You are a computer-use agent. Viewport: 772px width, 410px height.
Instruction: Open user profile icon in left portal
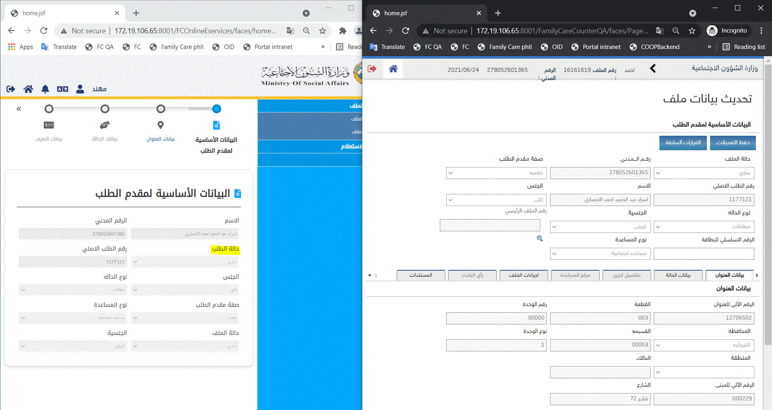point(80,89)
